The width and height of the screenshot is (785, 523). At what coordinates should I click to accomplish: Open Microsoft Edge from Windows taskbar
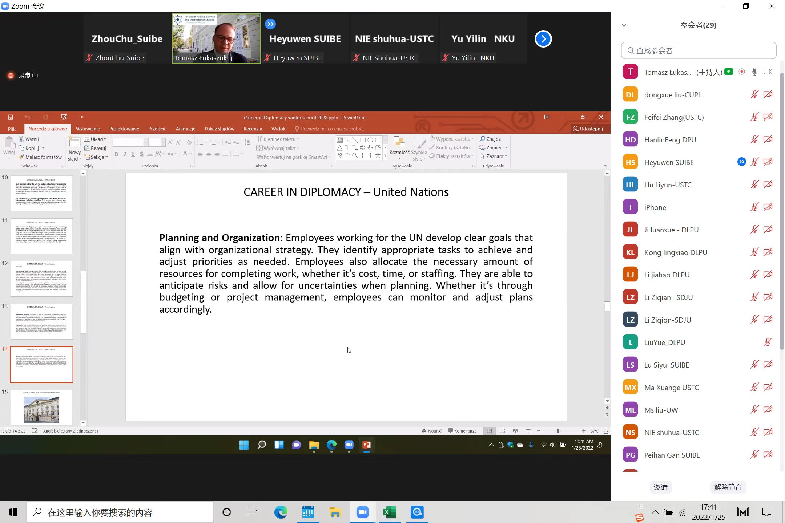(281, 512)
